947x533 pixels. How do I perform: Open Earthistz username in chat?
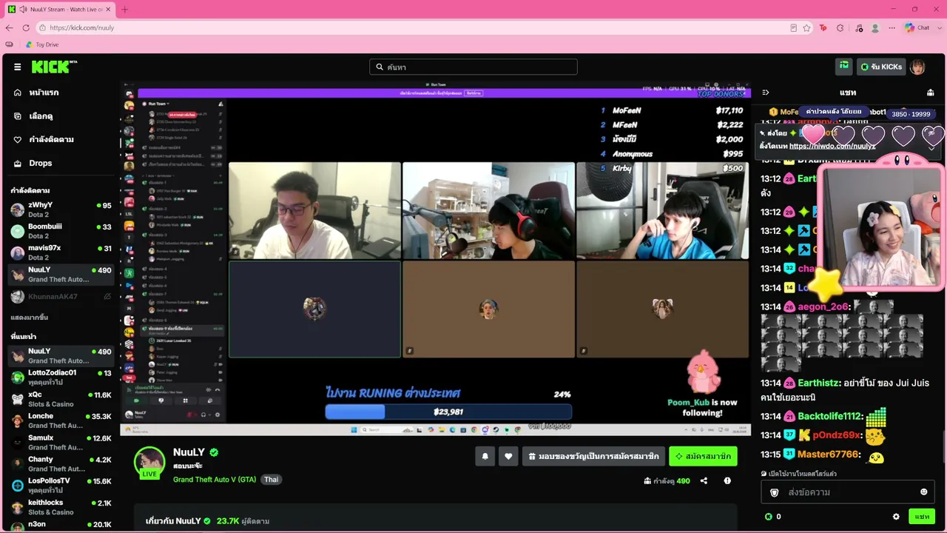tap(819, 383)
